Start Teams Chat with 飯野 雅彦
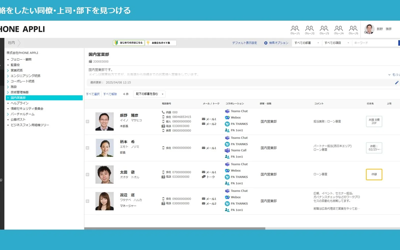Viewport: 400px width, 250px height. point(236,111)
